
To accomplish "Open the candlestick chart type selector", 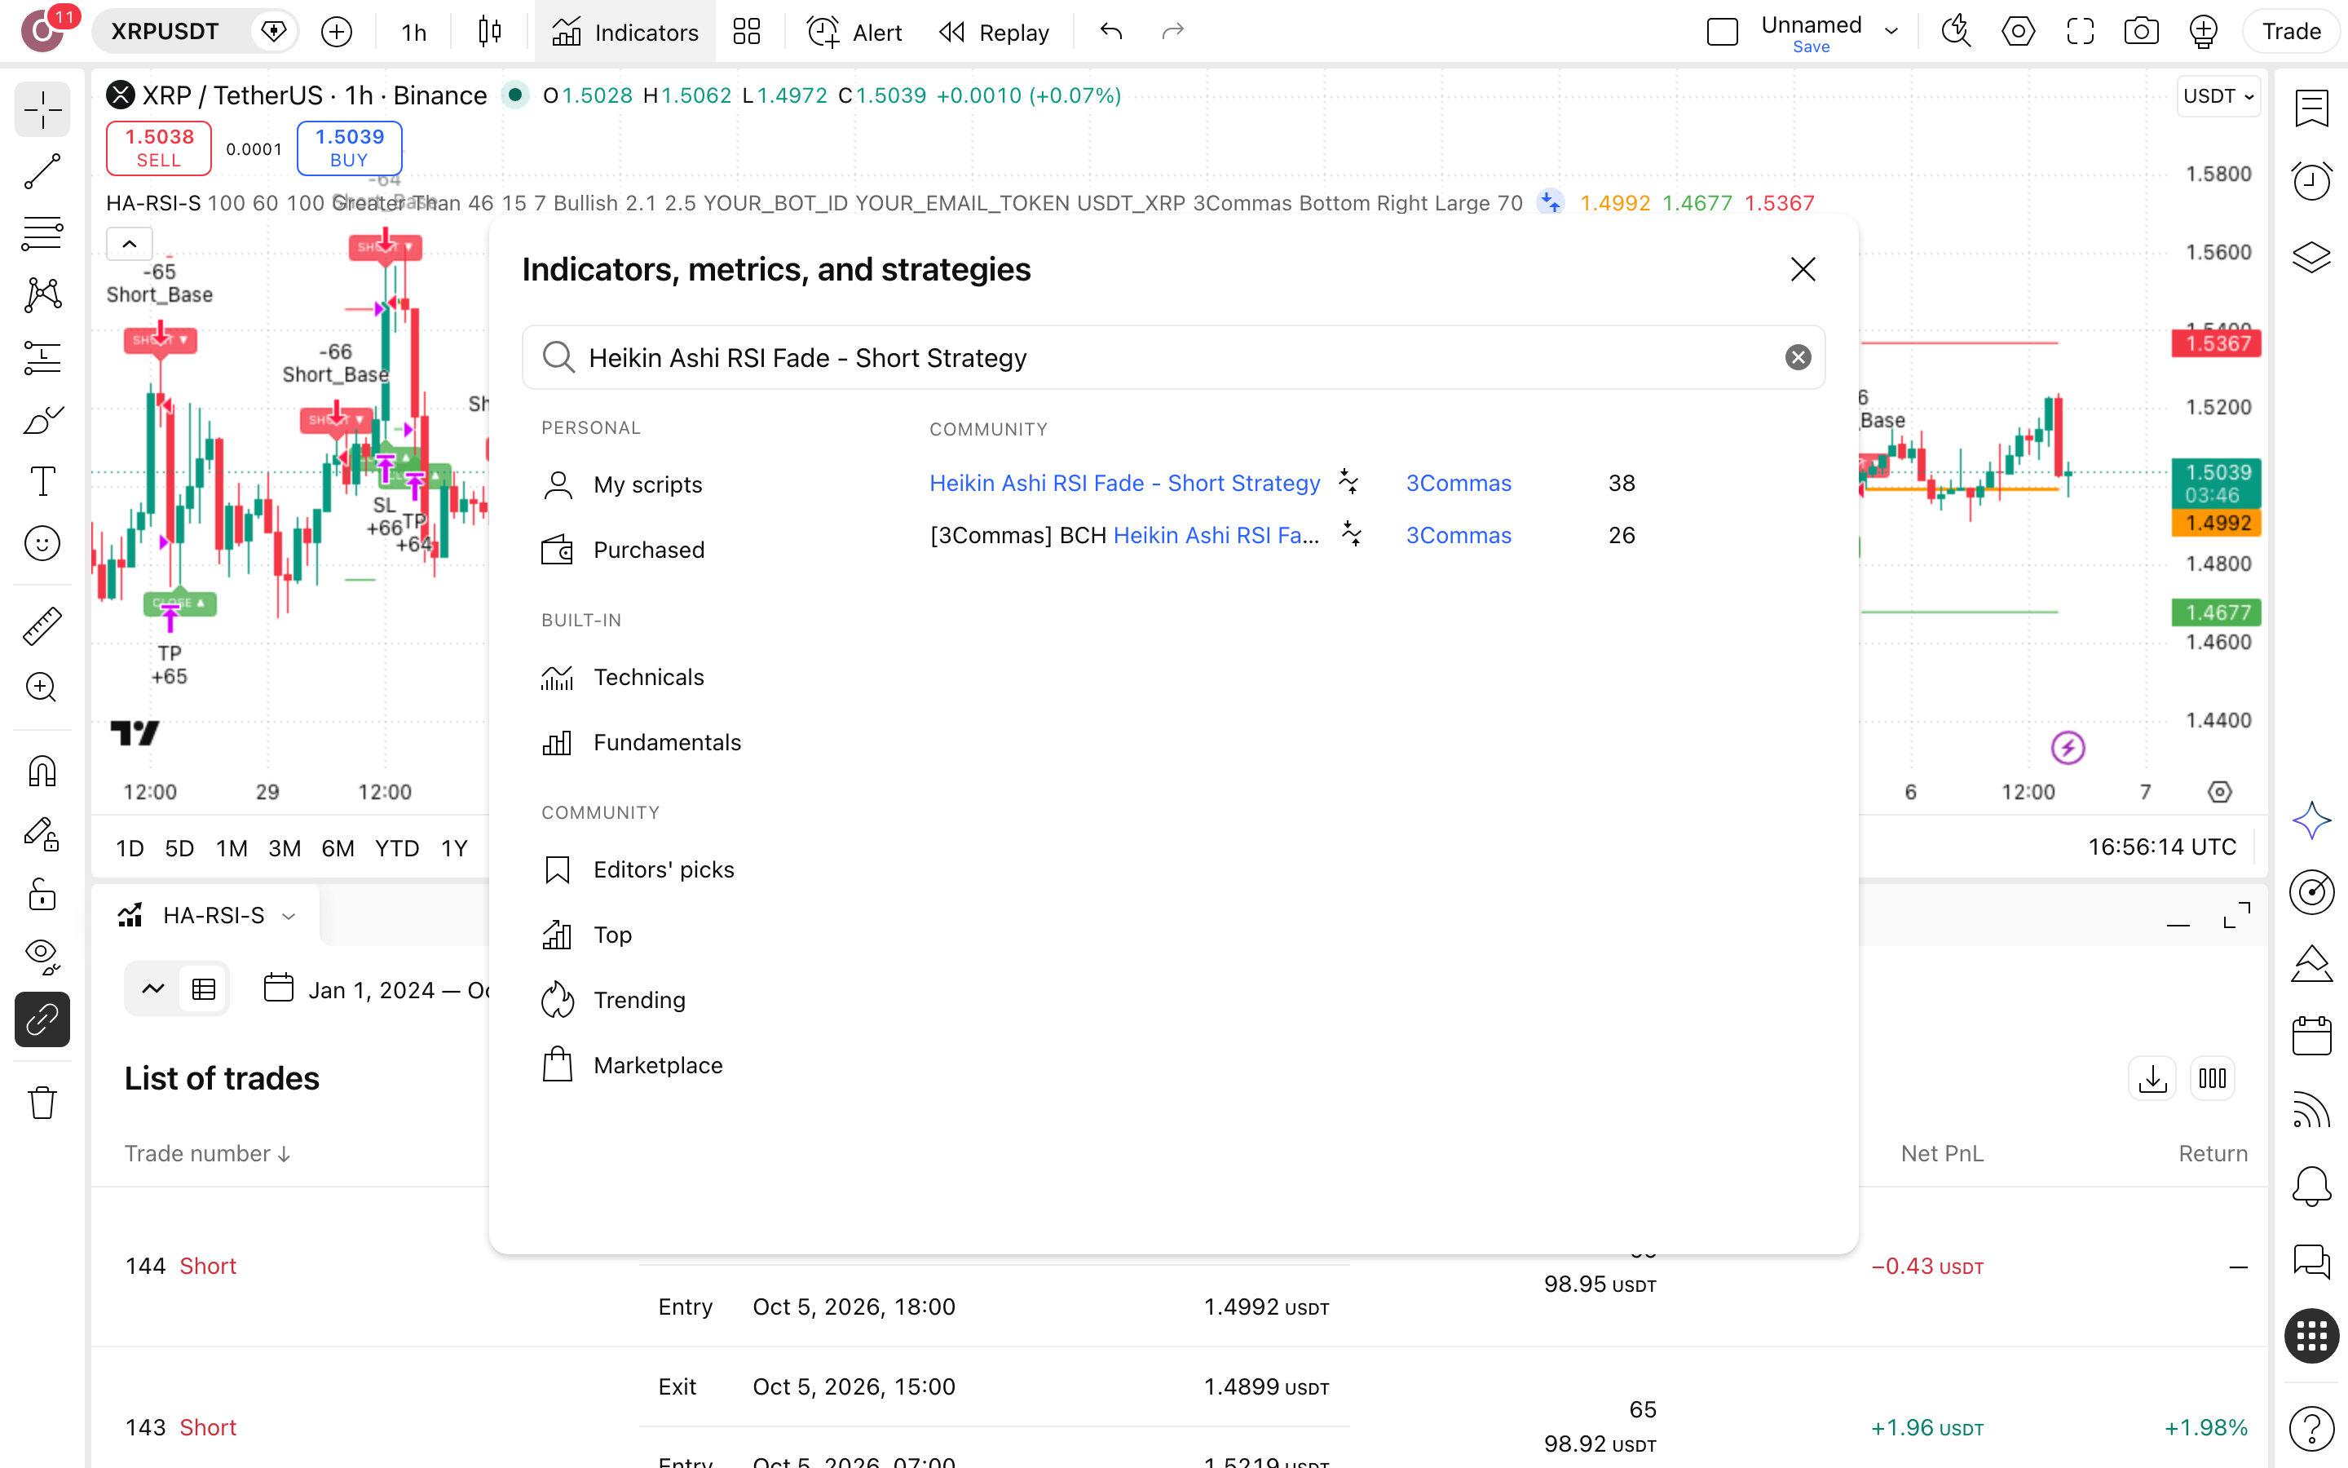I will (x=490, y=32).
